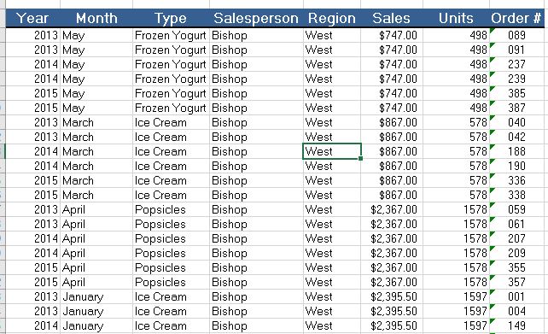Image resolution: width=548 pixels, height=334 pixels.
Task: Select the Order # header cell
Action: click(516, 18)
